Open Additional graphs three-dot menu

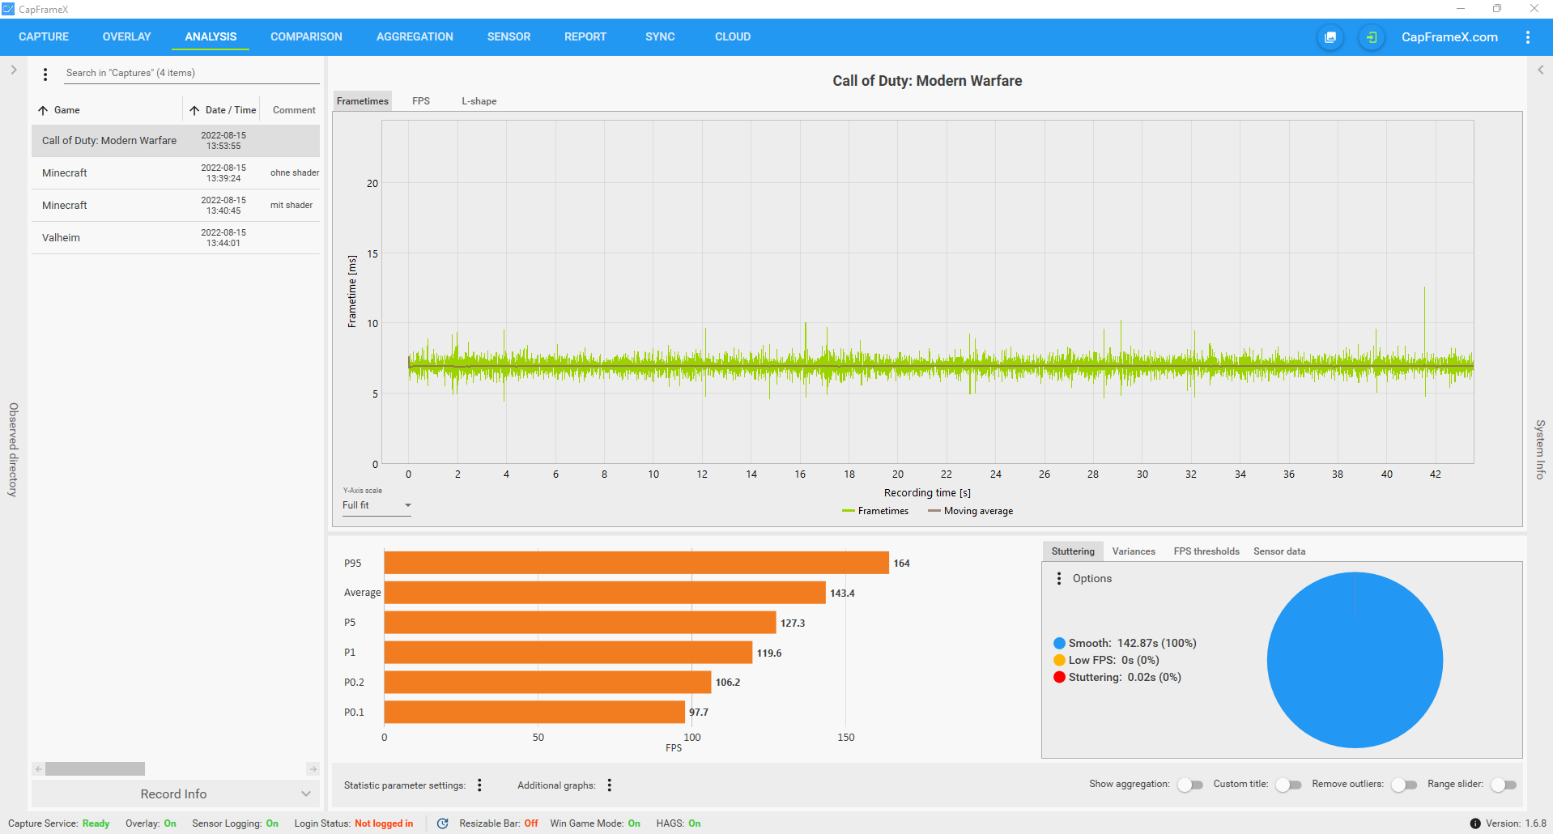(610, 785)
